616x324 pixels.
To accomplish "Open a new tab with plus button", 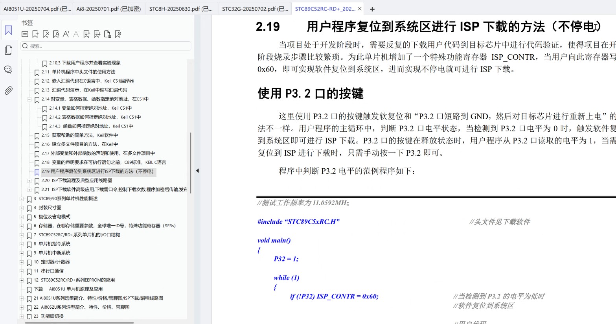I will point(372,9).
